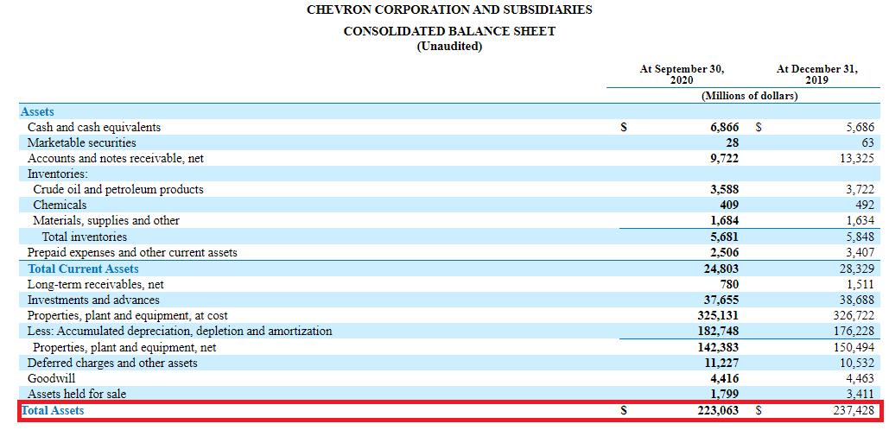The image size is (889, 430).
Task: Click the 24,803 total current assets value
Action: pos(722,269)
